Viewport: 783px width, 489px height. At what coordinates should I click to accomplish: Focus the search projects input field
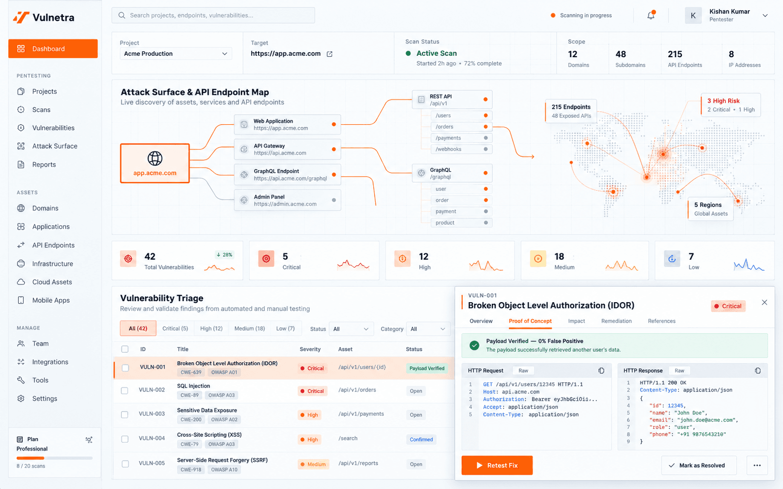(x=213, y=15)
